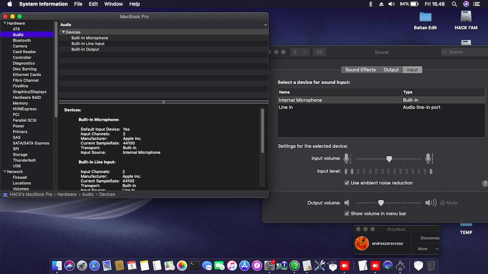Open Launchpad rocket icon in dock
This screenshot has height=274, width=488.
[82, 265]
